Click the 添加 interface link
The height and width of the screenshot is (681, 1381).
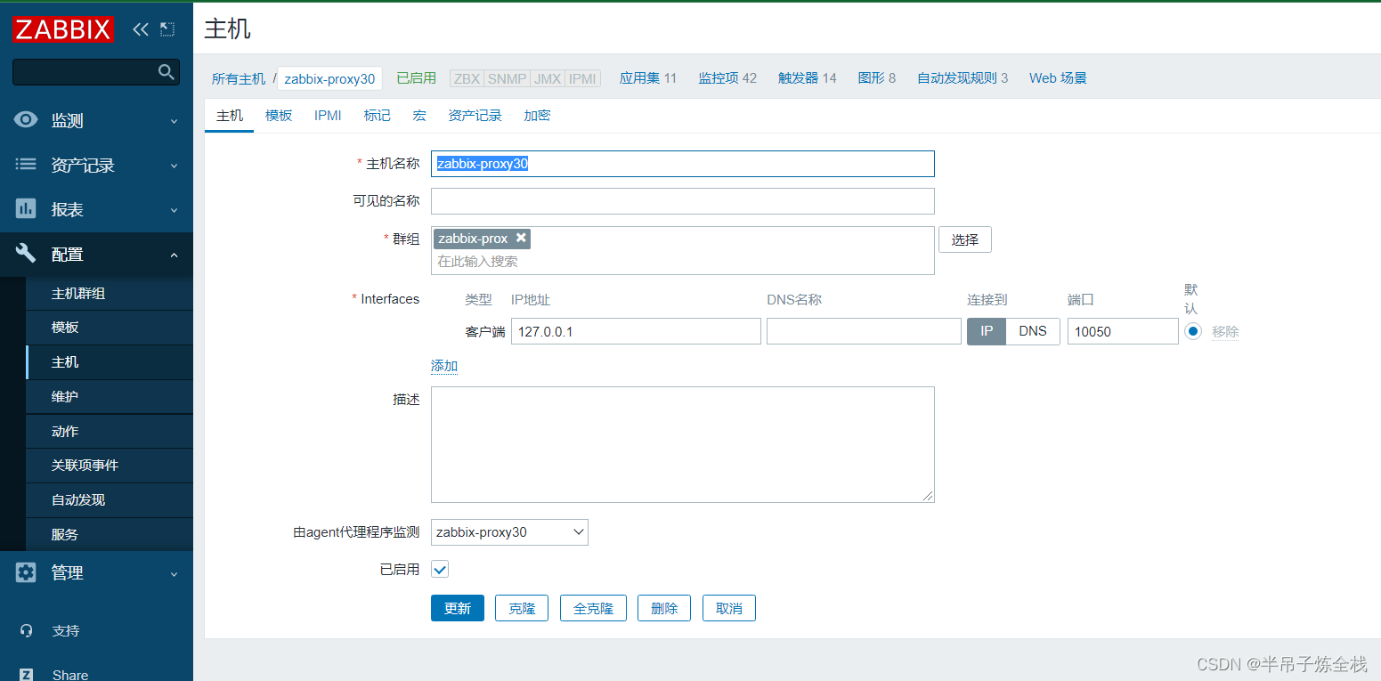[x=444, y=366]
